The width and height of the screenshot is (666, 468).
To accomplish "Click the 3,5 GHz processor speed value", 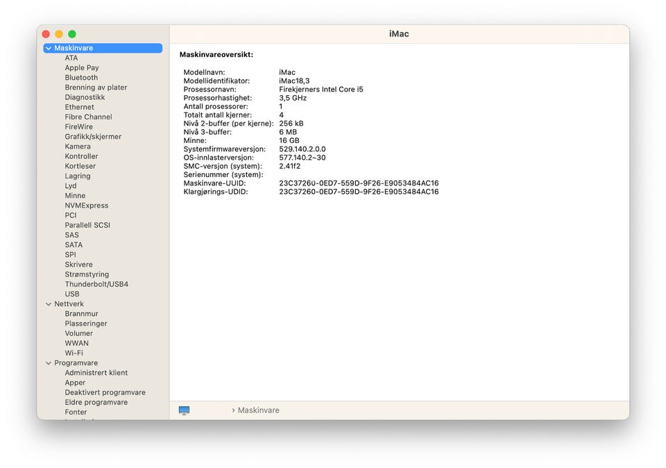I will coord(293,98).
